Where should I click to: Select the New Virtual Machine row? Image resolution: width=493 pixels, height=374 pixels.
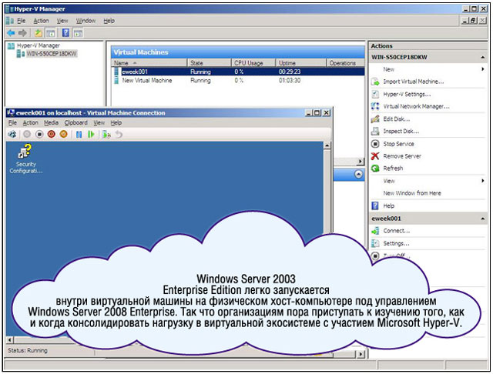(238, 80)
